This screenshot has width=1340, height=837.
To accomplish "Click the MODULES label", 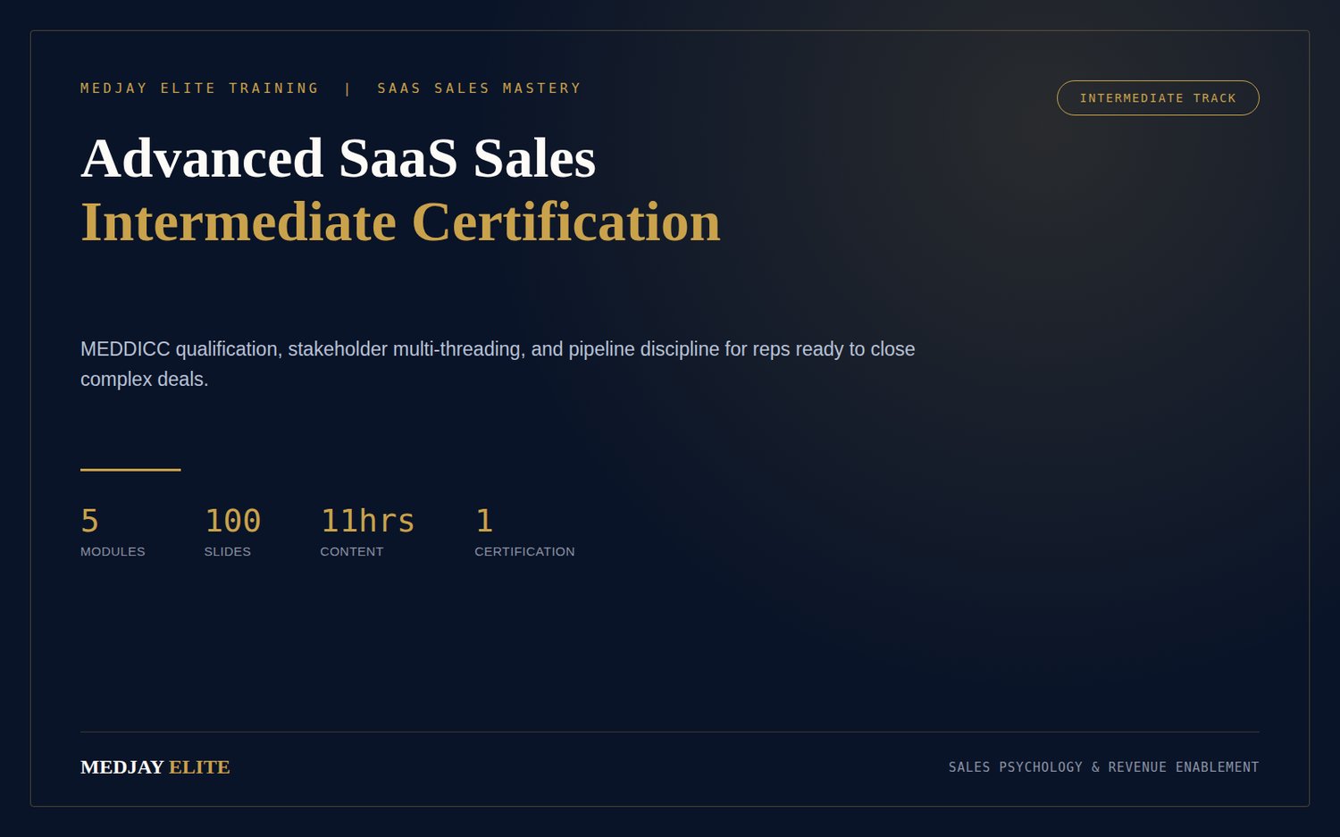I will 113,552.
